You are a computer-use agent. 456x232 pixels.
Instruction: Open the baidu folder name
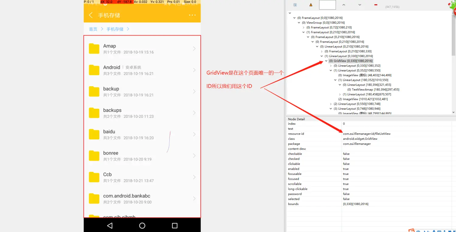[x=109, y=131]
